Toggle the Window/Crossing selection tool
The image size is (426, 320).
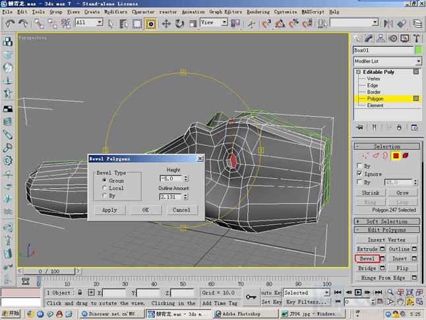point(151,24)
